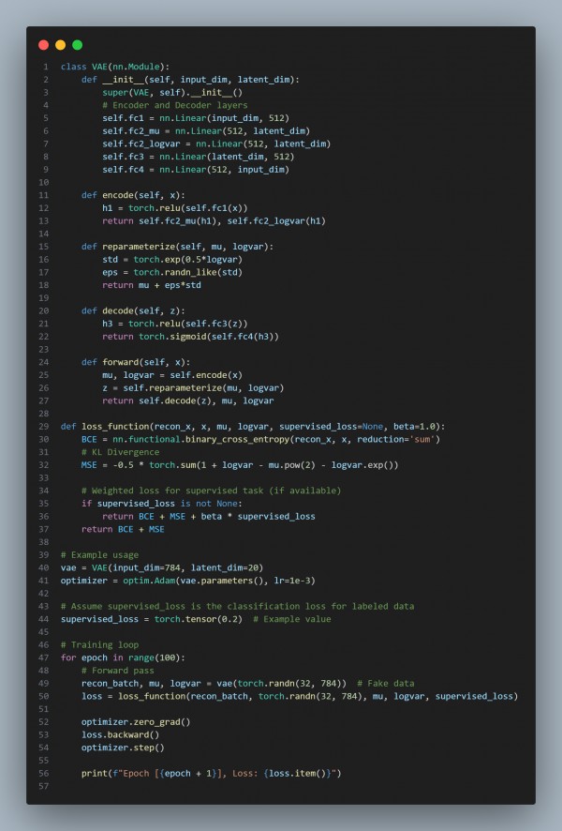The width and height of the screenshot is (562, 831).
Task: Click the "vae = VAE(input_dim=784, latent_dim=20)" line
Action: point(162,567)
